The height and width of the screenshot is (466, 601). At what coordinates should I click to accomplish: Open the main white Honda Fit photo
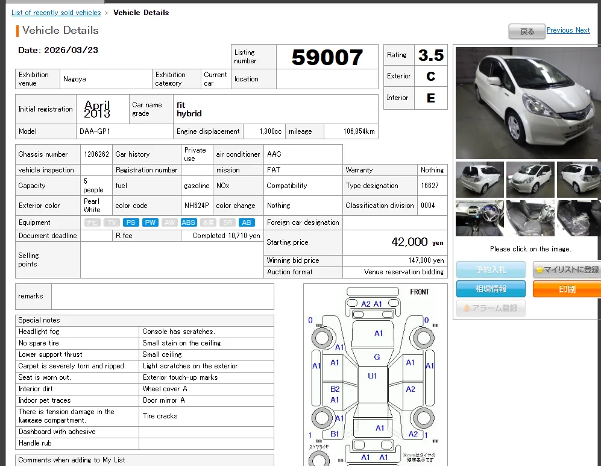528,102
